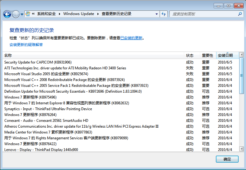Show hidden path via double chevron in address bar
The image size is (246, 170).
tap(33, 14)
